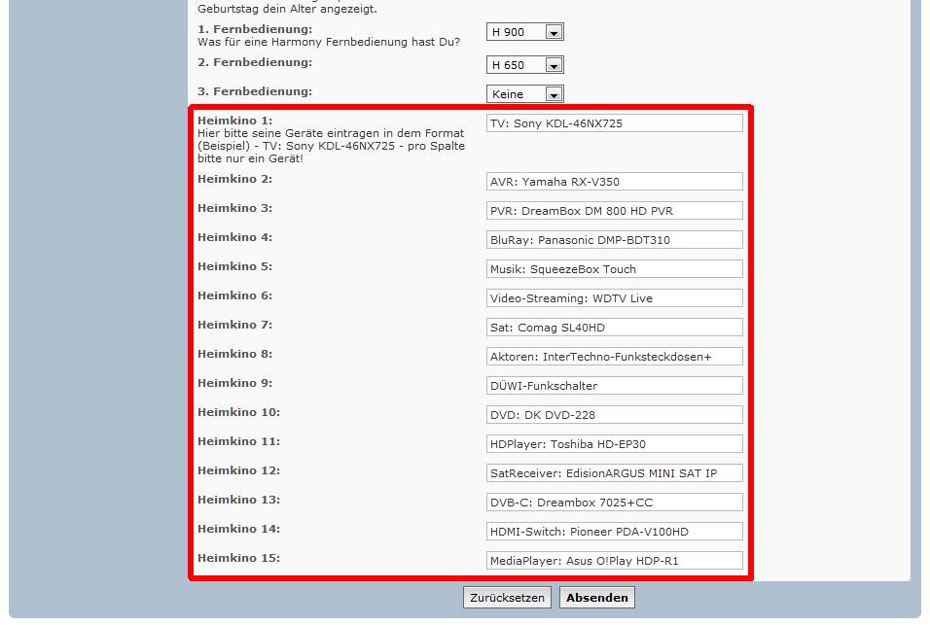Image resolution: width=930 pixels, height=625 pixels.
Task: Click the Absenden button
Action: 596,597
